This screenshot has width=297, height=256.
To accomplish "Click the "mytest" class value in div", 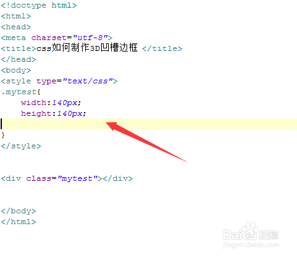I will pyautogui.click(x=78, y=178).
